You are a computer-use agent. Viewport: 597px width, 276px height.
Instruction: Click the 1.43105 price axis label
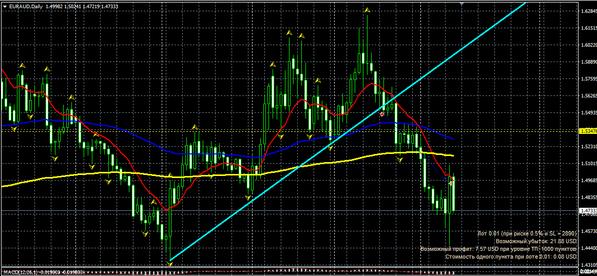(x=588, y=265)
